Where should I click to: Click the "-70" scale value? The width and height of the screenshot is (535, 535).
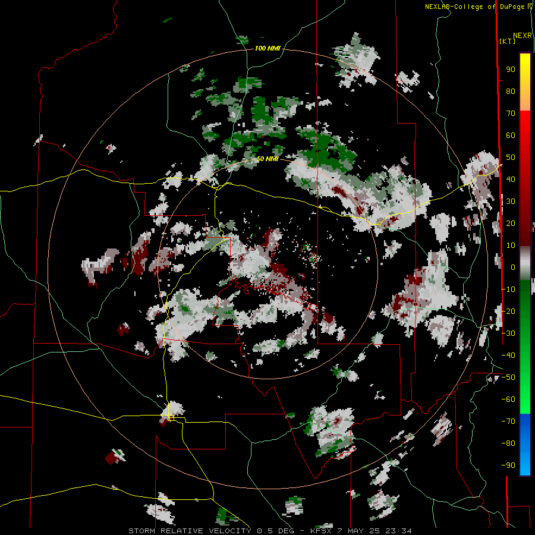pyautogui.click(x=508, y=421)
